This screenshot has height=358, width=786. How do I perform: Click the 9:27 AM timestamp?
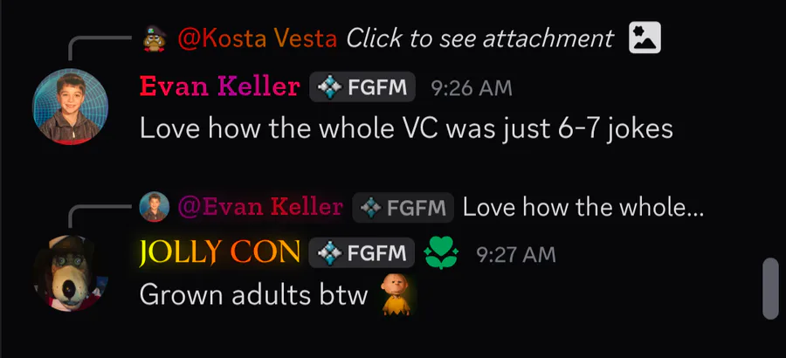[516, 255]
